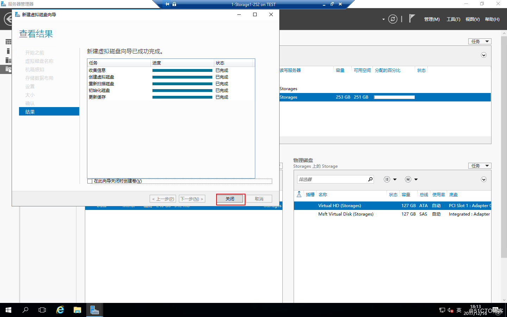The width and height of the screenshot is (507, 317).
Task: Click the refresh icon in Server Manager header
Action: 393,19
